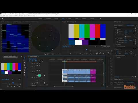Toggle the Bypass checkbox in Effect Controls

point(125,52)
